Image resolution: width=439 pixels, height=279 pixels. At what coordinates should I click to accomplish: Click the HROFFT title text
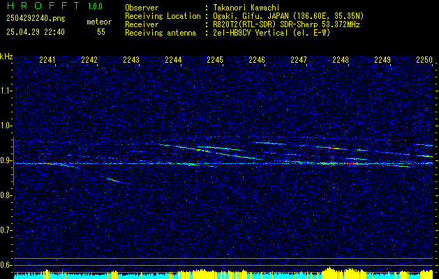tap(43, 6)
